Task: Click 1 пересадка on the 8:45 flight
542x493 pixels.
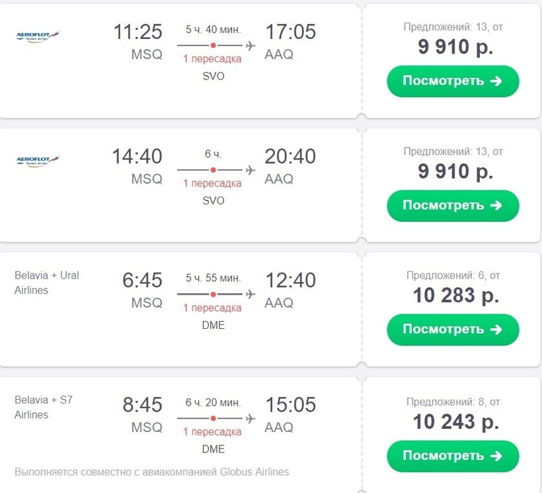Action: click(212, 431)
